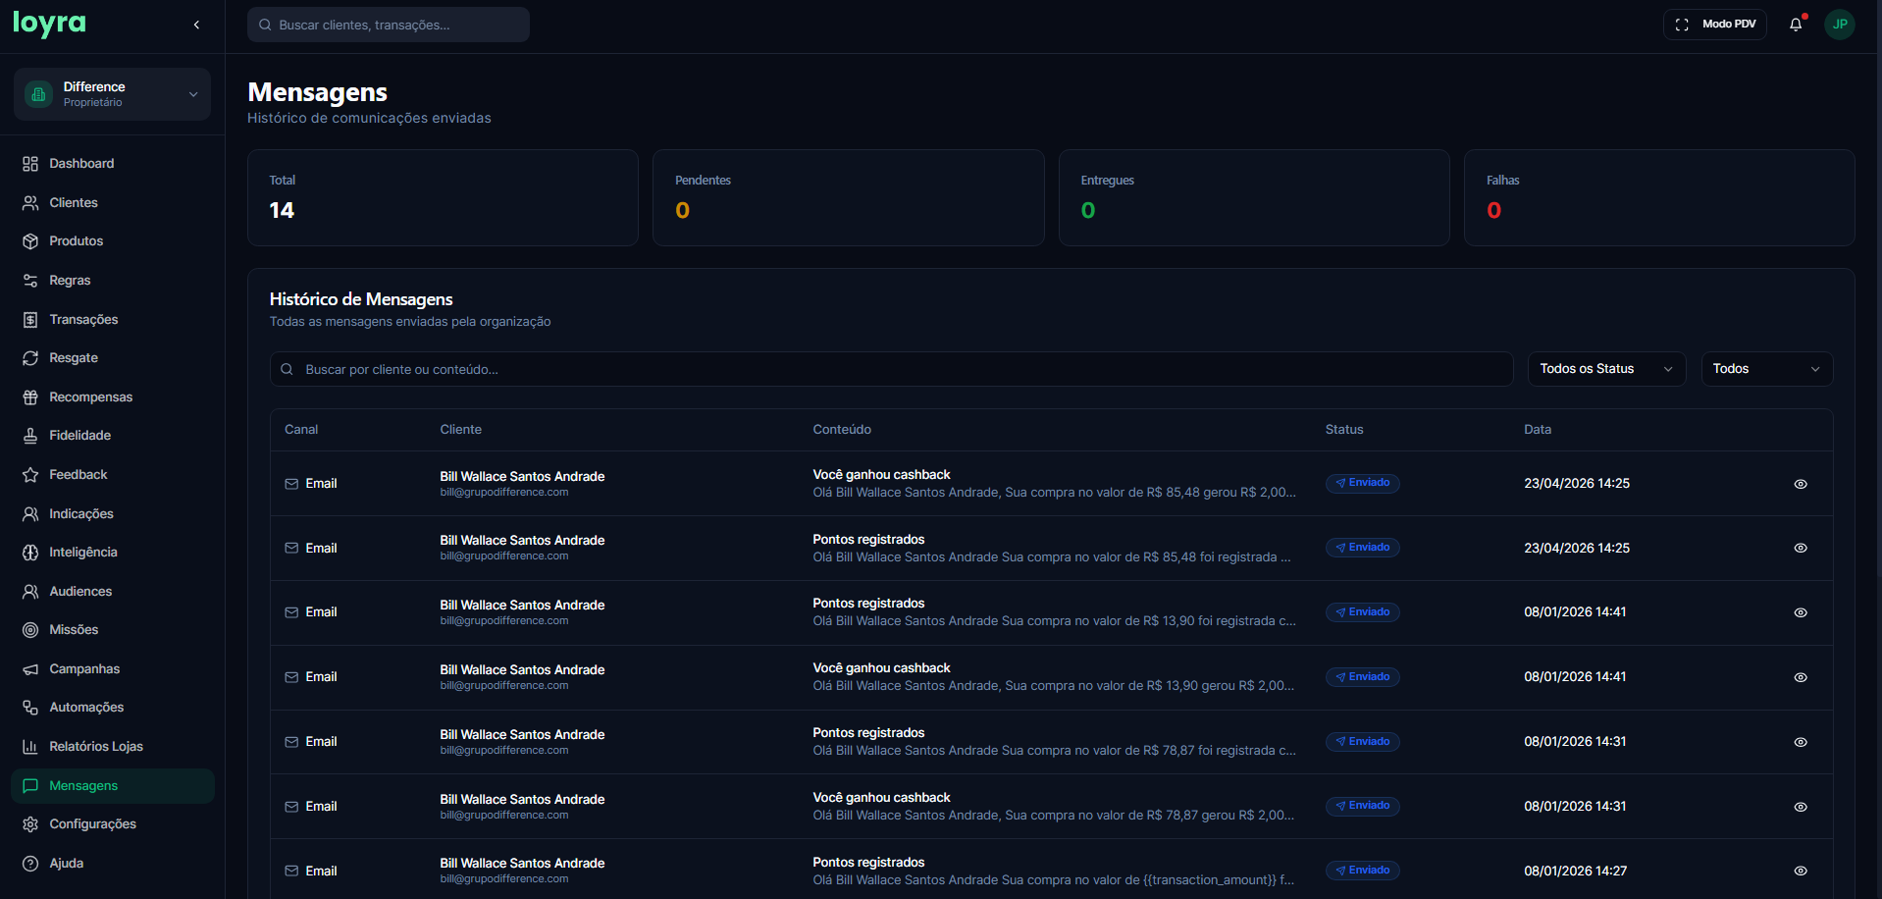Click the Dashboard grid icon

pyautogui.click(x=30, y=164)
